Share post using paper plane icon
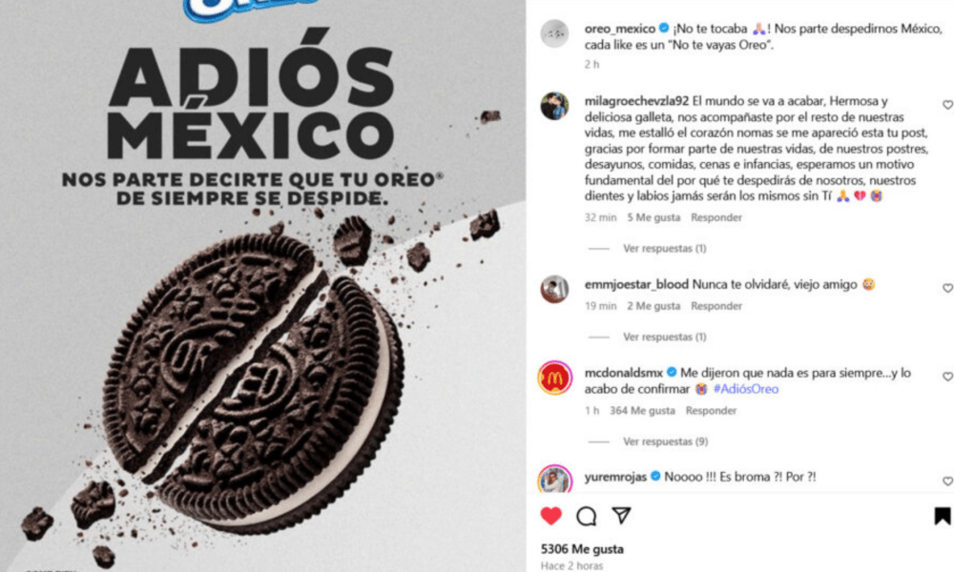The width and height of the screenshot is (954, 572). point(621,516)
